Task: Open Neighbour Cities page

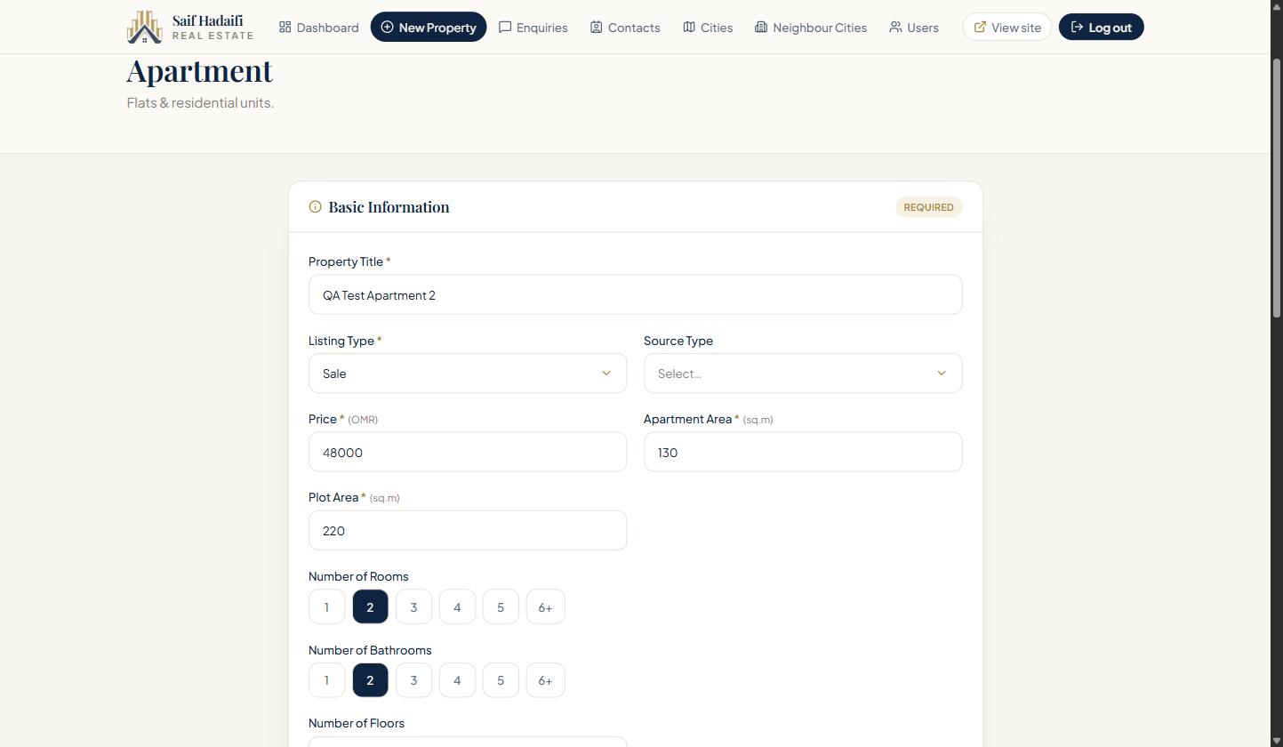Action: (811, 28)
